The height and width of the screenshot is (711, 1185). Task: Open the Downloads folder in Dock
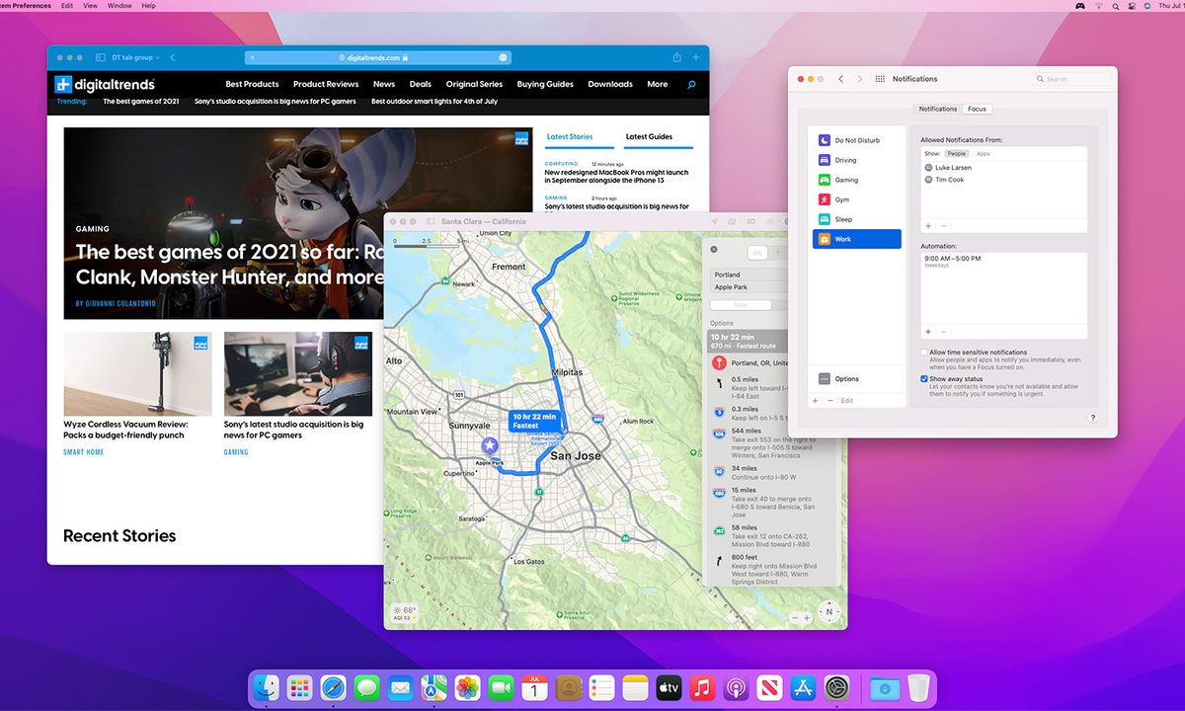coord(884,687)
